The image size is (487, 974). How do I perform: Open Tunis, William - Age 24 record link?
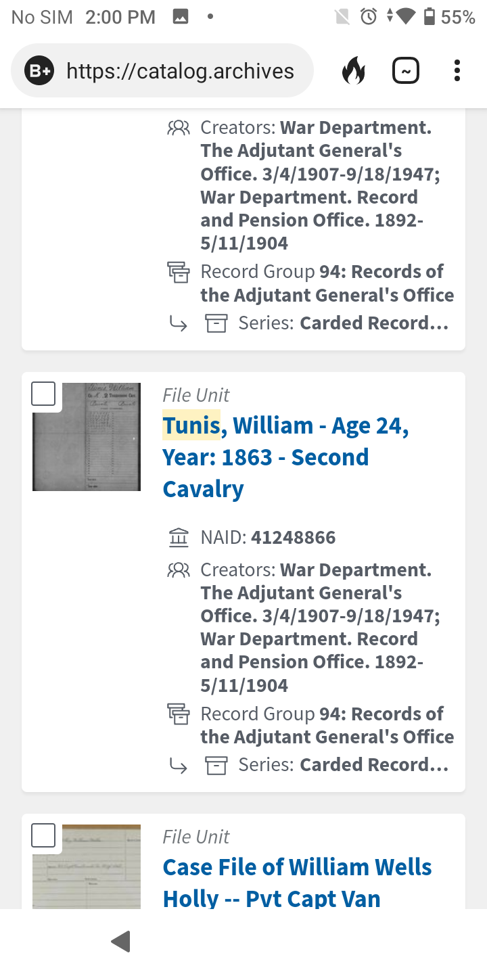pyautogui.click(x=285, y=457)
